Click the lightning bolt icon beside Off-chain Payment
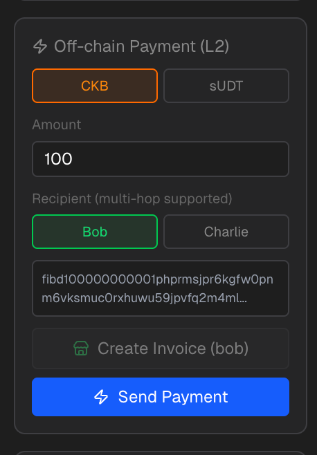The image size is (317, 455). [40, 46]
